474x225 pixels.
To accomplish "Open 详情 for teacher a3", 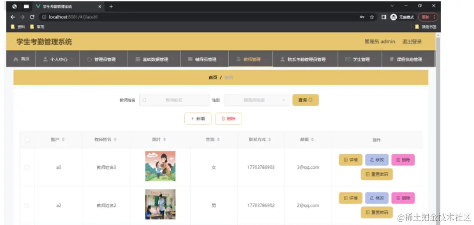I will [350, 160].
